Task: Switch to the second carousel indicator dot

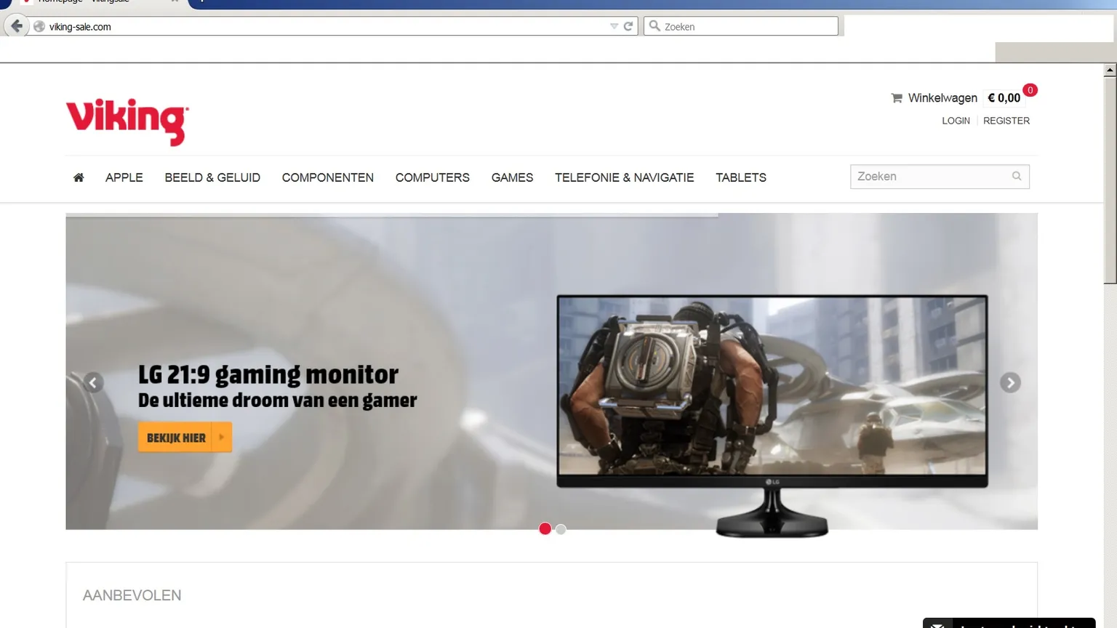Action: click(561, 529)
